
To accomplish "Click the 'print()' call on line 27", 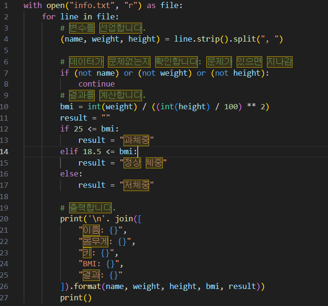I will click(x=76, y=298).
